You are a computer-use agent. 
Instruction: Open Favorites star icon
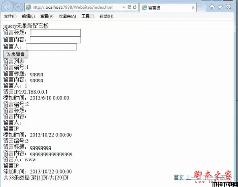click(x=220, y=7)
